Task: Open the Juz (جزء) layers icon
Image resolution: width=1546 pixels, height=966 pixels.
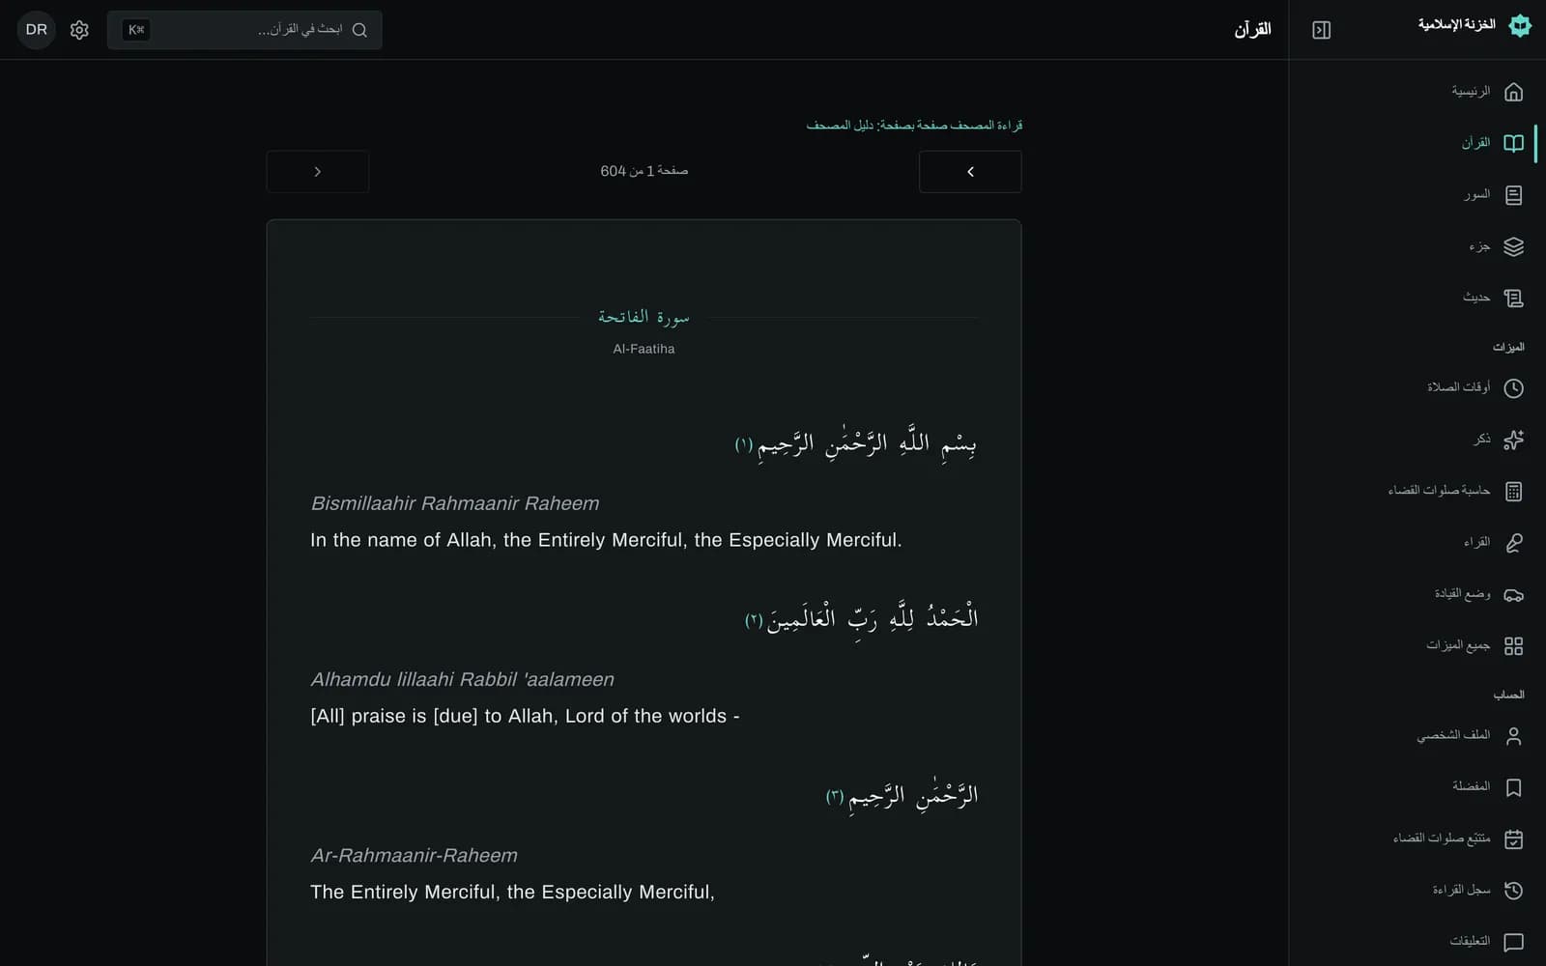Action: point(1513,246)
